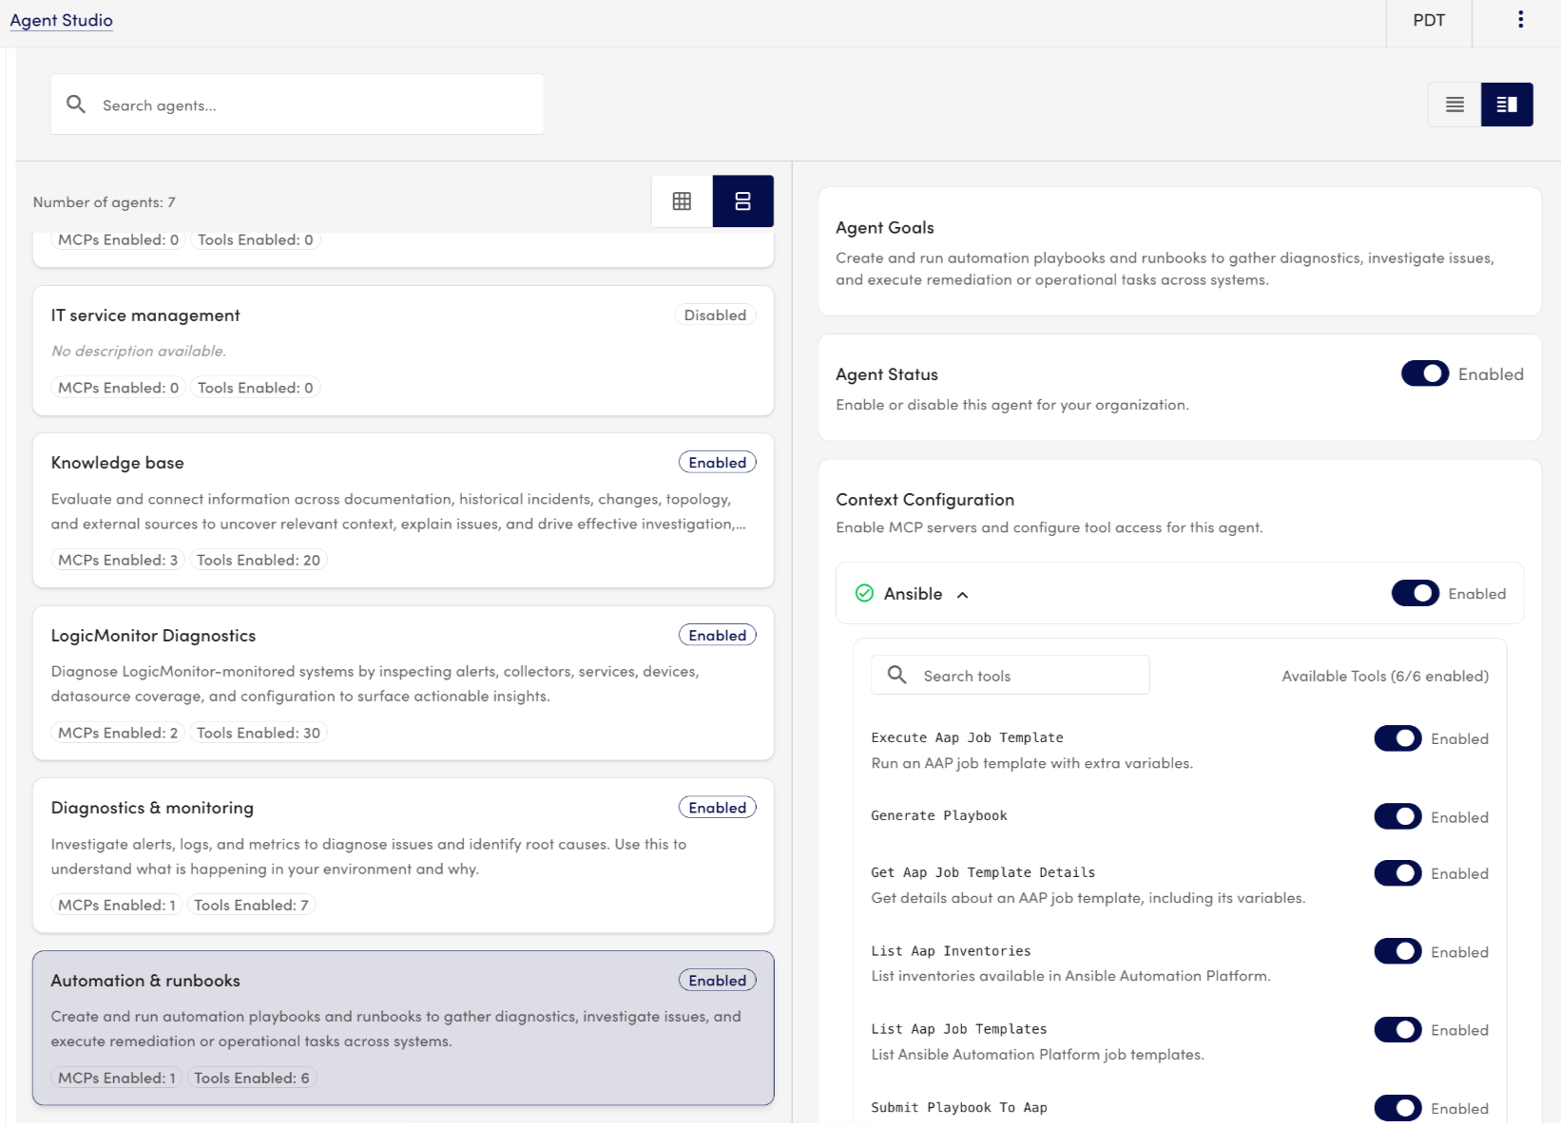1561x1127 pixels.
Task: Click the Disabled badge on IT service management
Action: click(x=716, y=315)
